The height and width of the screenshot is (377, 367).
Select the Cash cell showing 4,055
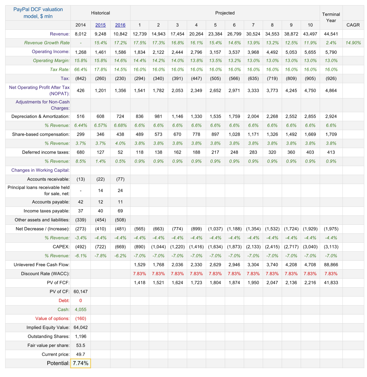(80, 309)
